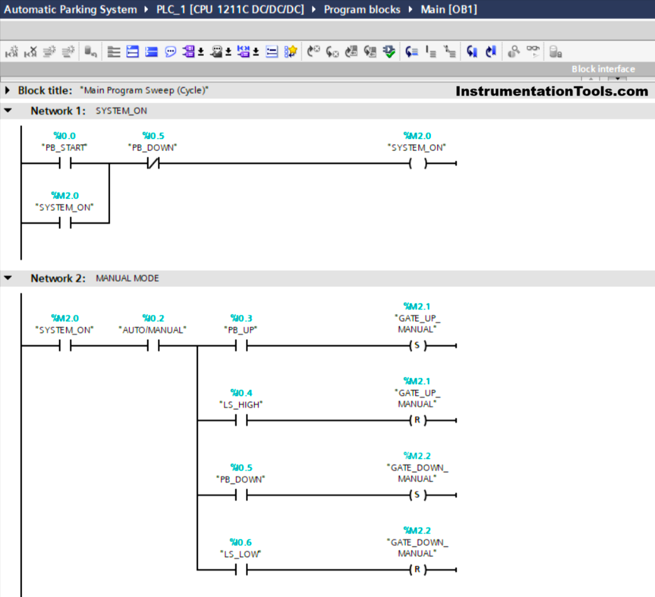Click the favorites star icon in toolbar
The height and width of the screenshot is (597, 655).
tap(291, 52)
